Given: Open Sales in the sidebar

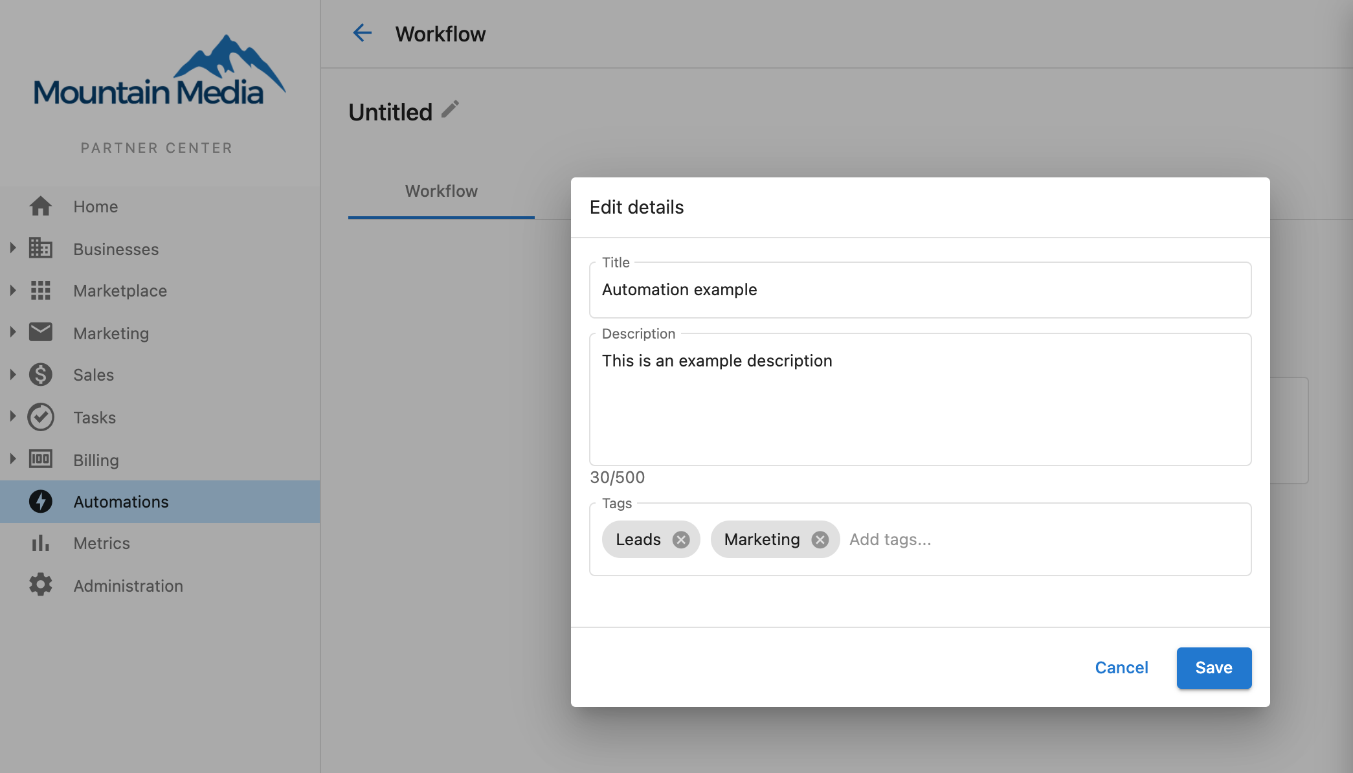Looking at the screenshot, I should click(x=160, y=375).
